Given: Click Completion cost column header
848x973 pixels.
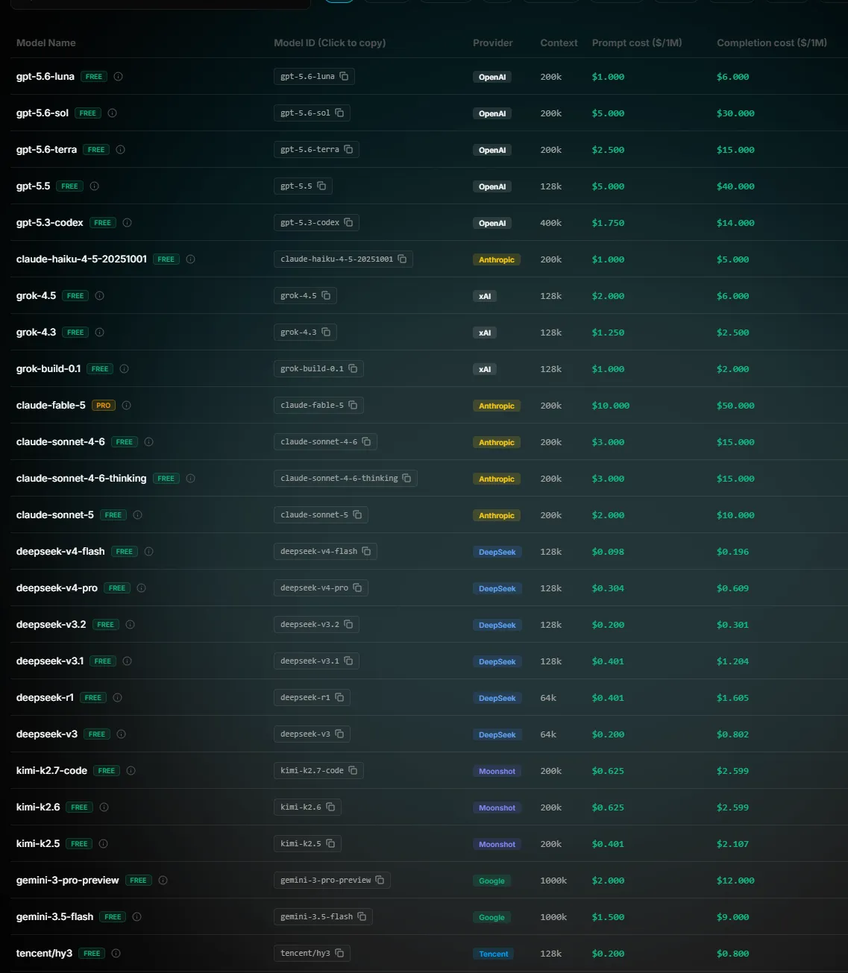Looking at the screenshot, I should pyautogui.click(x=772, y=43).
